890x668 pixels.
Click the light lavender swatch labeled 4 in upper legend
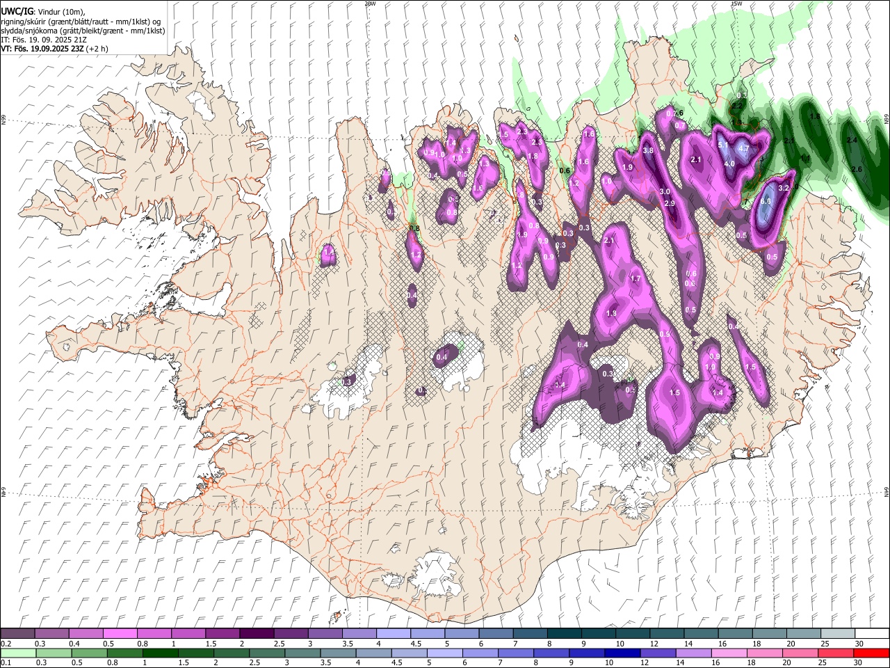[393, 634]
